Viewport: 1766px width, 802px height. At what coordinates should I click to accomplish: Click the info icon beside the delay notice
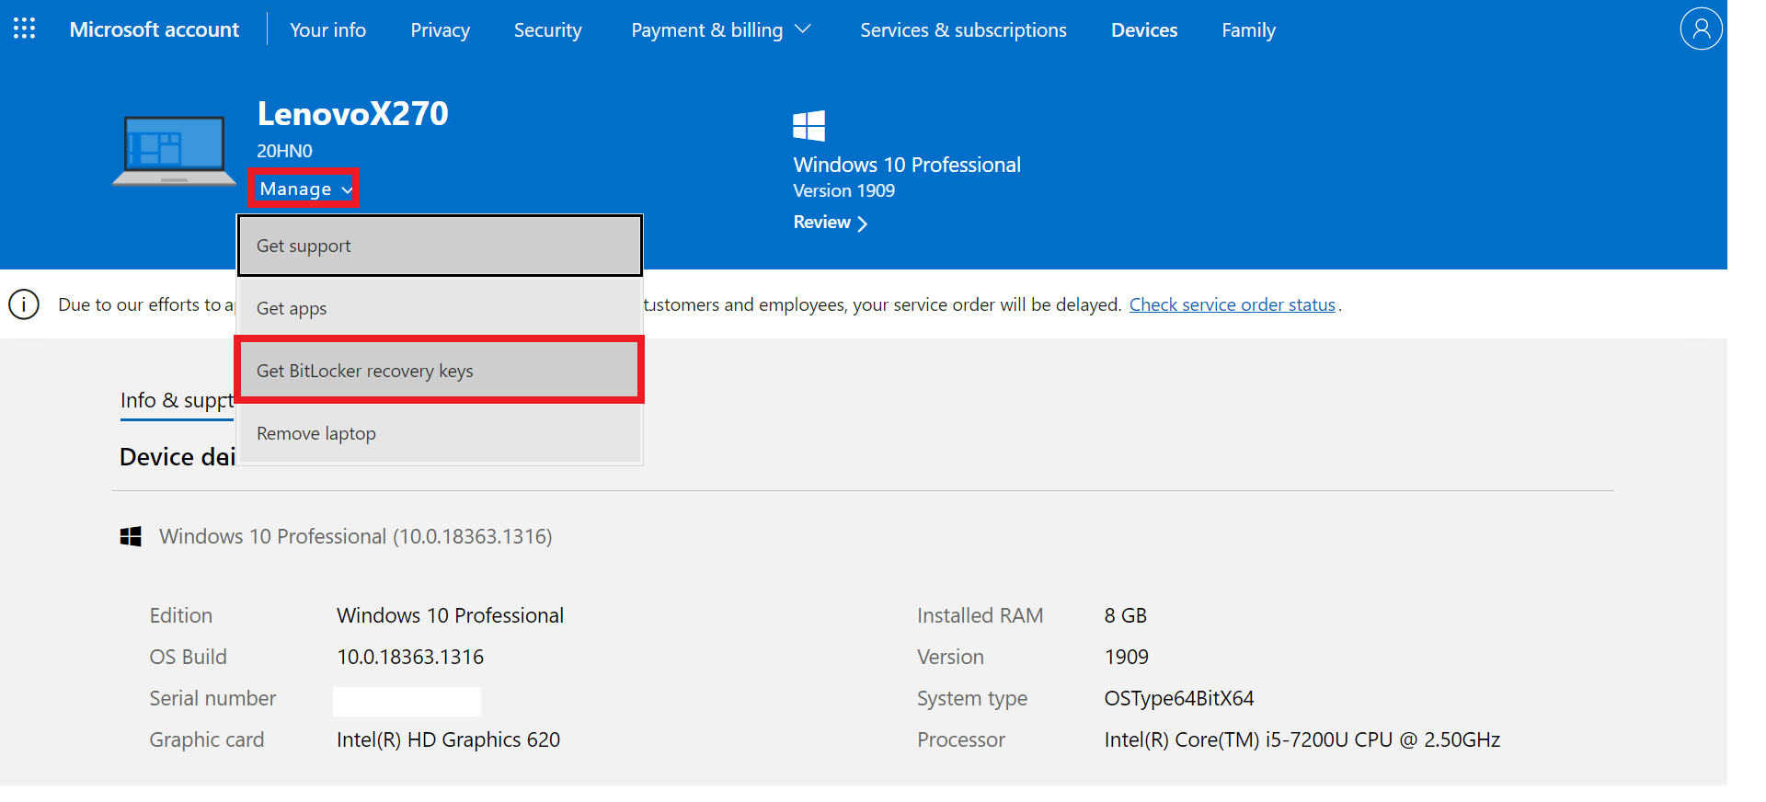24,304
